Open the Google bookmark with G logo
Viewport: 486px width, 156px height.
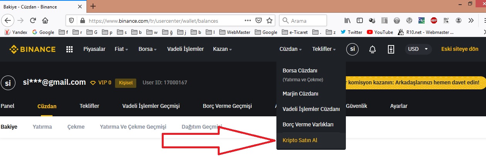click(x=43, y=32)
